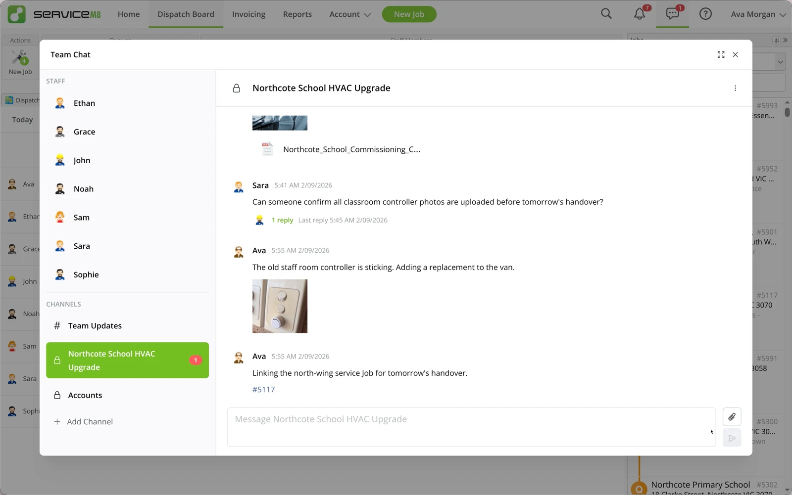Open the Invoicing tab
The width and height of the screenshot is (792, 495).
point(248,14)
